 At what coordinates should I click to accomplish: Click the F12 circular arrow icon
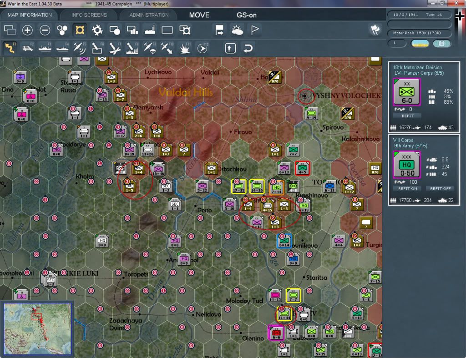[203, 48]
